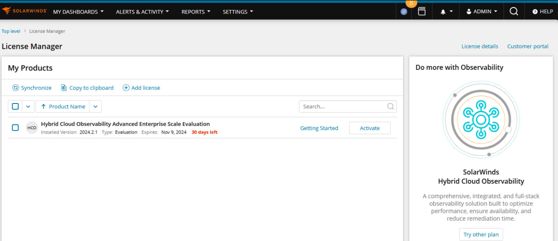Image resolution: width=558 pixels, height=241 pixels.
Task: Click the Observability hub graphic
Action: tap(481, 120)
